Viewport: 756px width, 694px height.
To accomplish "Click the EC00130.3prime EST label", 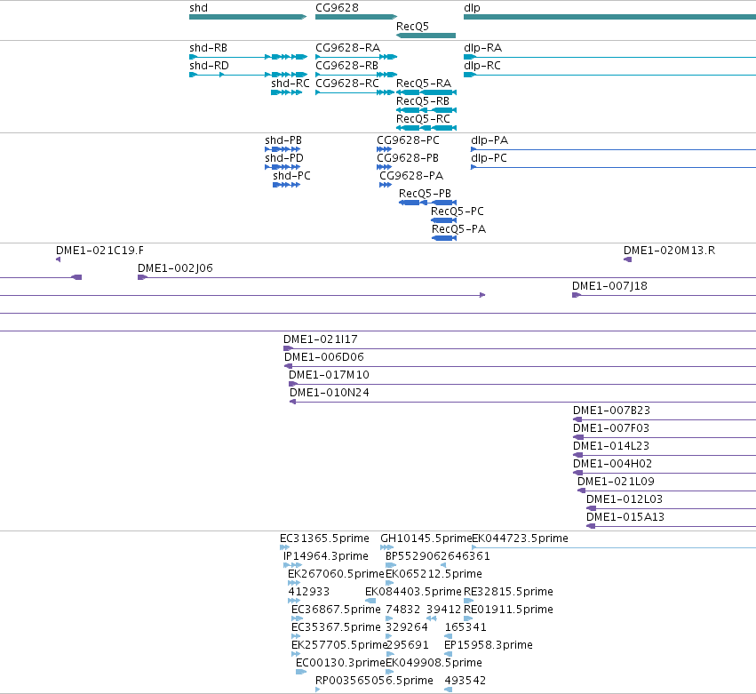I will point(340,664).
